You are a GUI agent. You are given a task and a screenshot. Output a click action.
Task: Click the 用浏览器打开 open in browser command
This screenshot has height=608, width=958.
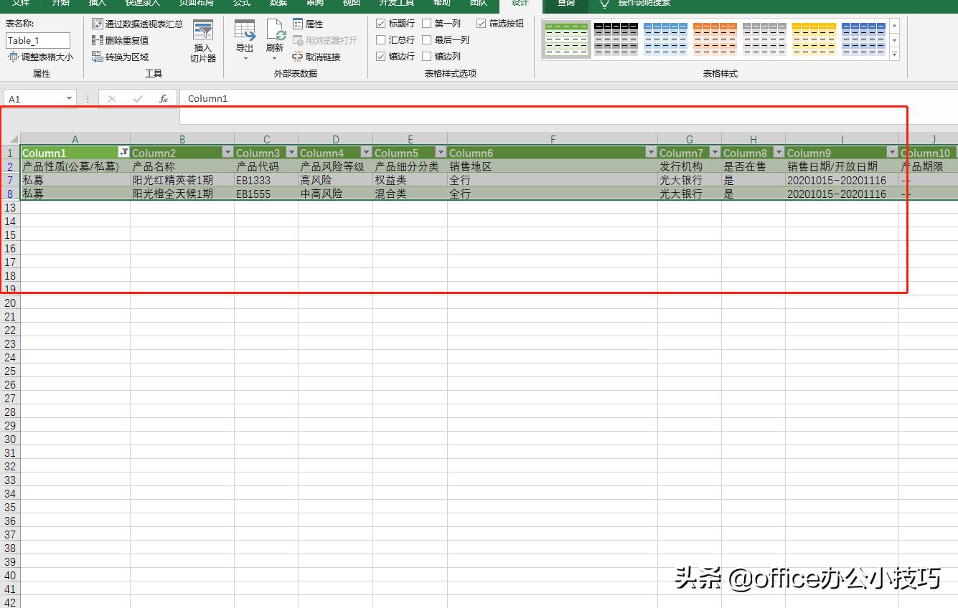click(x=324, y=40)
